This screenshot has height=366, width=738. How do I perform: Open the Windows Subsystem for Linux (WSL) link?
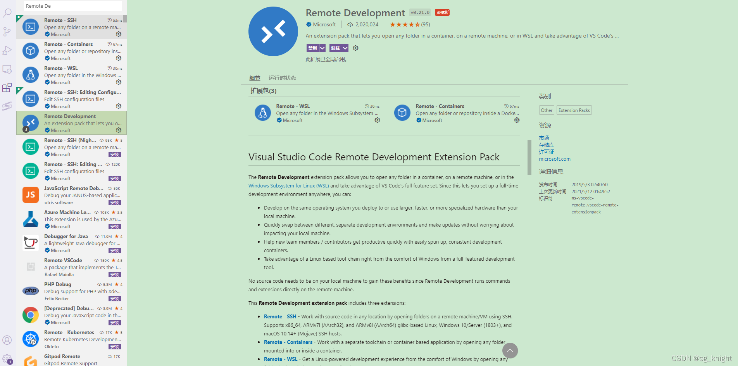pyautogui.click(x=289, y=186)
